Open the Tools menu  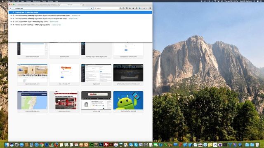44,1
